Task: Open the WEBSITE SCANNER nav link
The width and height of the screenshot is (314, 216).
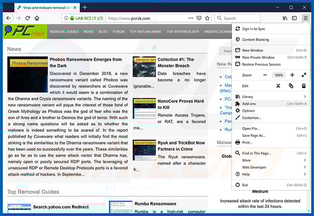Action: click(218, 32)
